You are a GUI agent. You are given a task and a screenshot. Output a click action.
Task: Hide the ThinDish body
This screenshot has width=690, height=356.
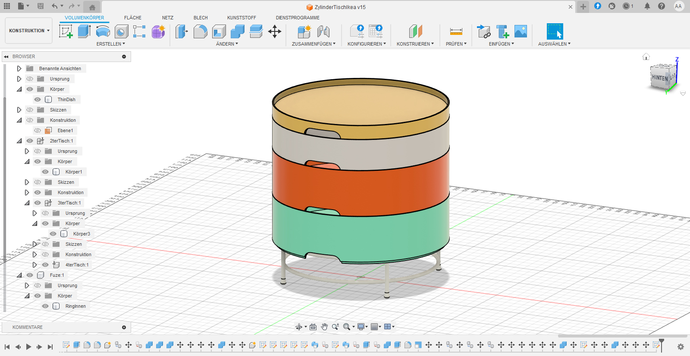tap(38, 99)
